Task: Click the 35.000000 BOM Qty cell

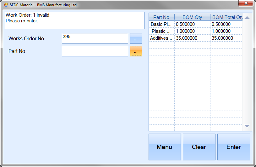Action: coord(192,38)
